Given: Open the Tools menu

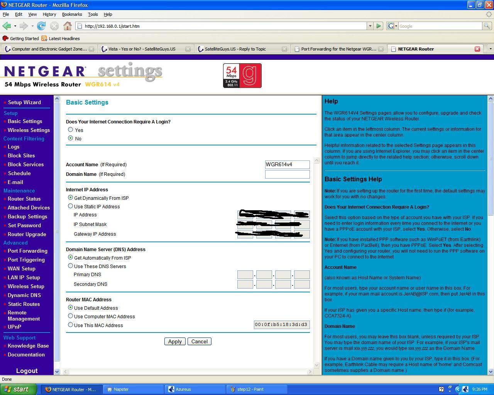Looking at the screenshot, I should [x=93, y=14].
